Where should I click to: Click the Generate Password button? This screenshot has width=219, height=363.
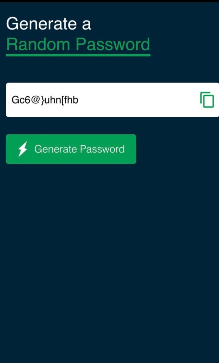pyautogui.click(x=71, y=149)
